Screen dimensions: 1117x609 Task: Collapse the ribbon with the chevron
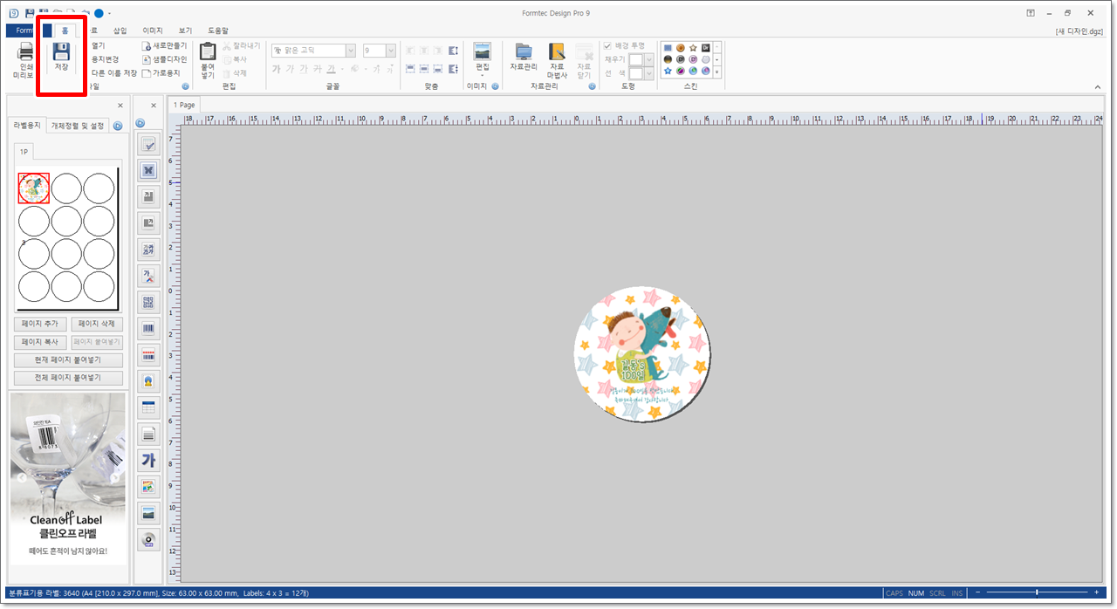click(1098, 86)
